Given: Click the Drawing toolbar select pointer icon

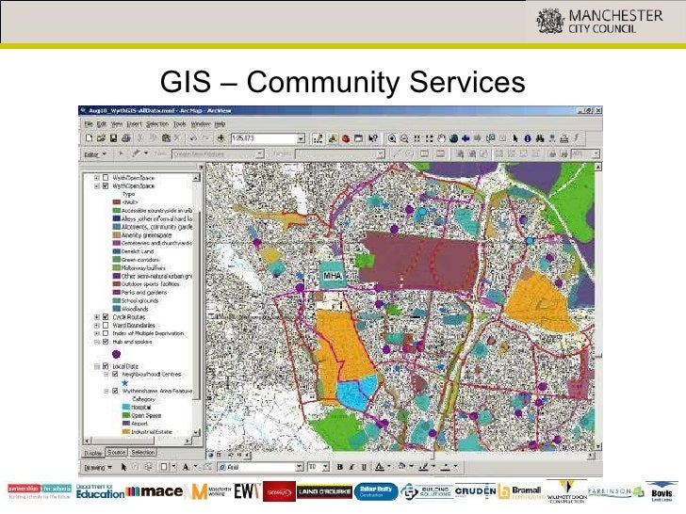Looking at the screenshot, I should pos(123,467).
